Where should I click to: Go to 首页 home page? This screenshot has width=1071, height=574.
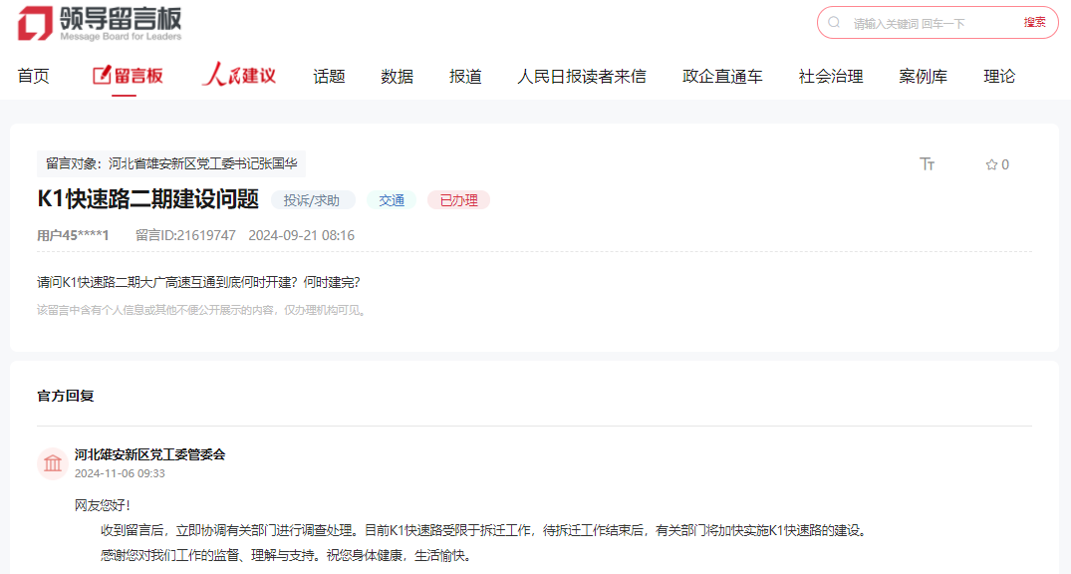pos(33,76)
